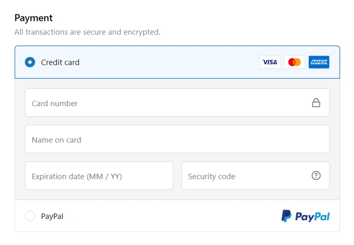Click the 'Credit card' label text
This screenshot has height=245, width=354.
click(60, 62)
